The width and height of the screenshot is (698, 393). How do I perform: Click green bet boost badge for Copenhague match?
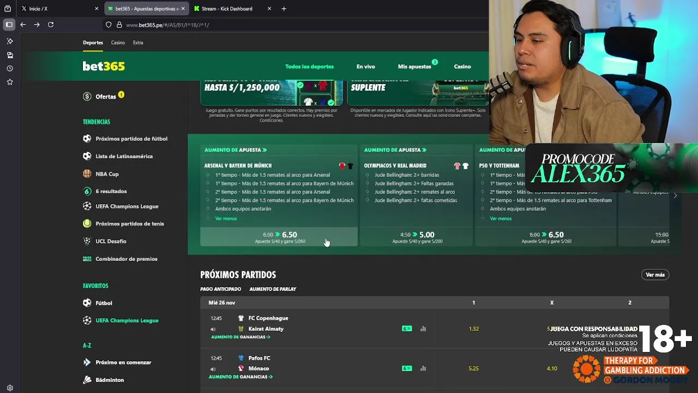407,329
